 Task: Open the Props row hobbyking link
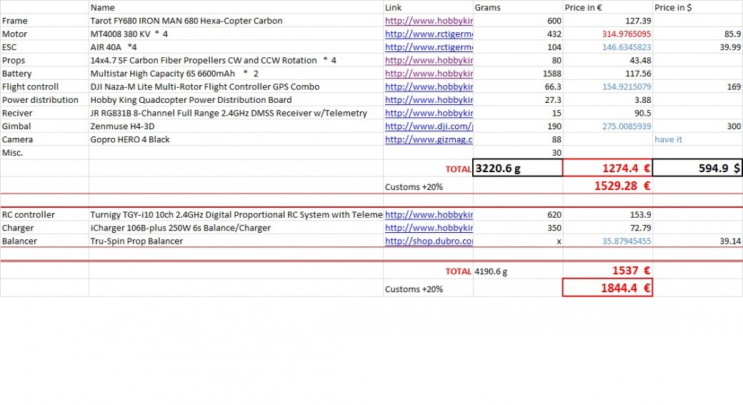[429, 61]
